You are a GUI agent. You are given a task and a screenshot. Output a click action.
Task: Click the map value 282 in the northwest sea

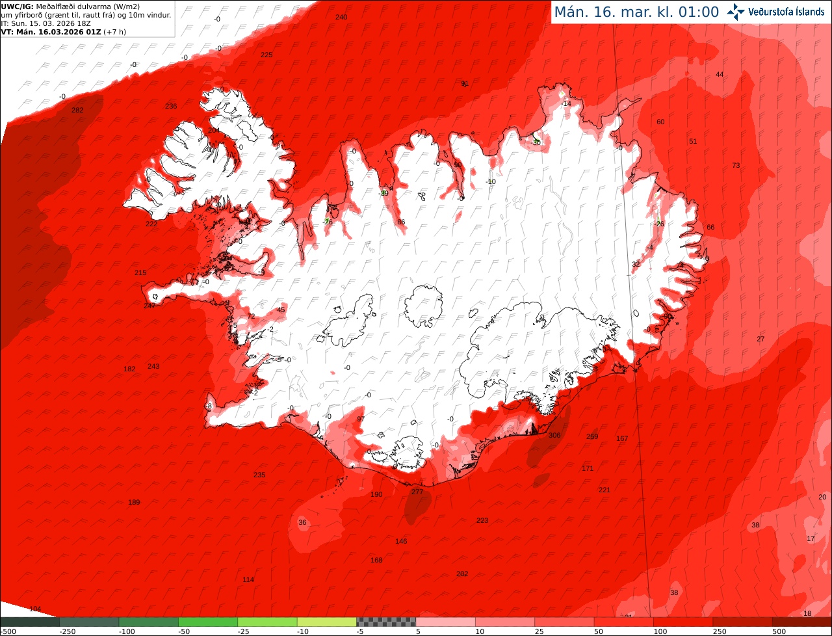(x=77, y=111)
